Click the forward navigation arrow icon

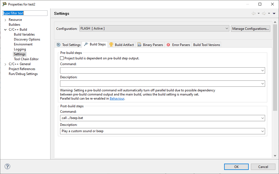[264, 13]
